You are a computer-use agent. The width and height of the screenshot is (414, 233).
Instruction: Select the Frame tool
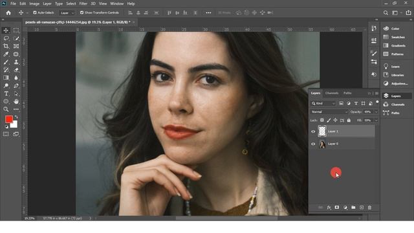tap(16, 46)
